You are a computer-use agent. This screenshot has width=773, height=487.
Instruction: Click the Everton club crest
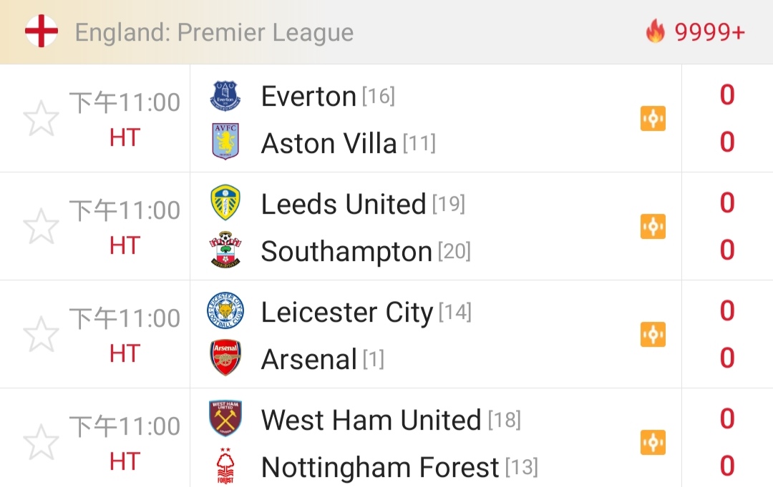[x=225, y=96]
